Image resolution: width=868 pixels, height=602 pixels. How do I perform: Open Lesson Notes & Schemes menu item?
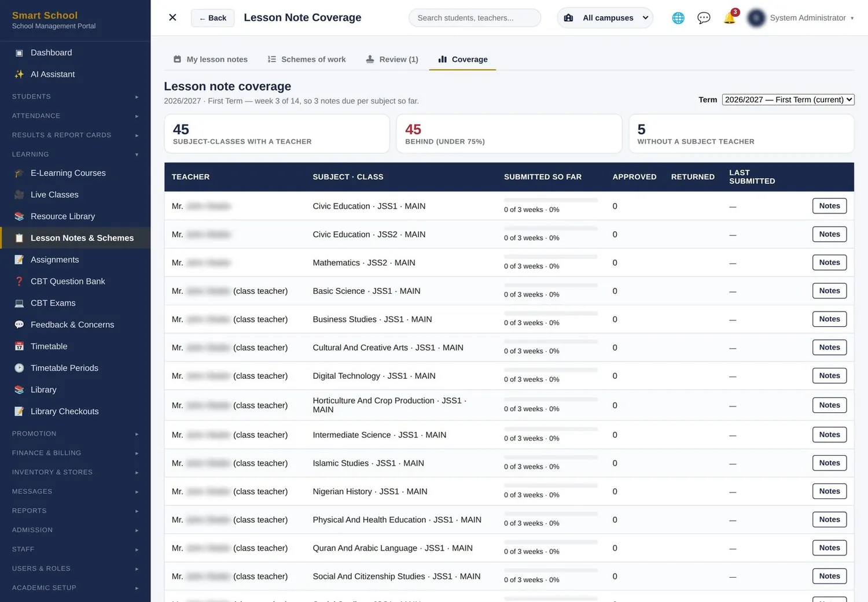pyautogui.click(x=75, y=238)
